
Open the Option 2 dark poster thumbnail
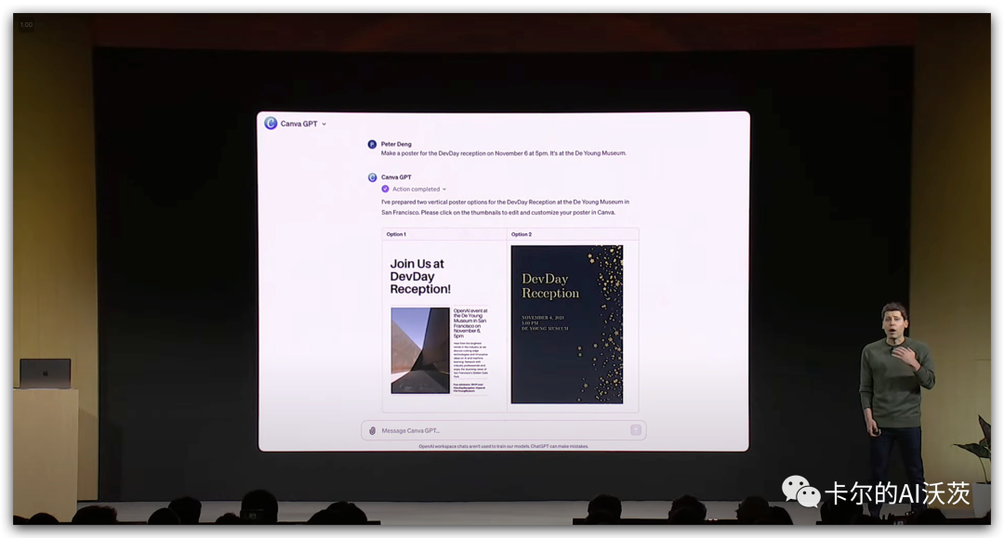click(567, 324)
